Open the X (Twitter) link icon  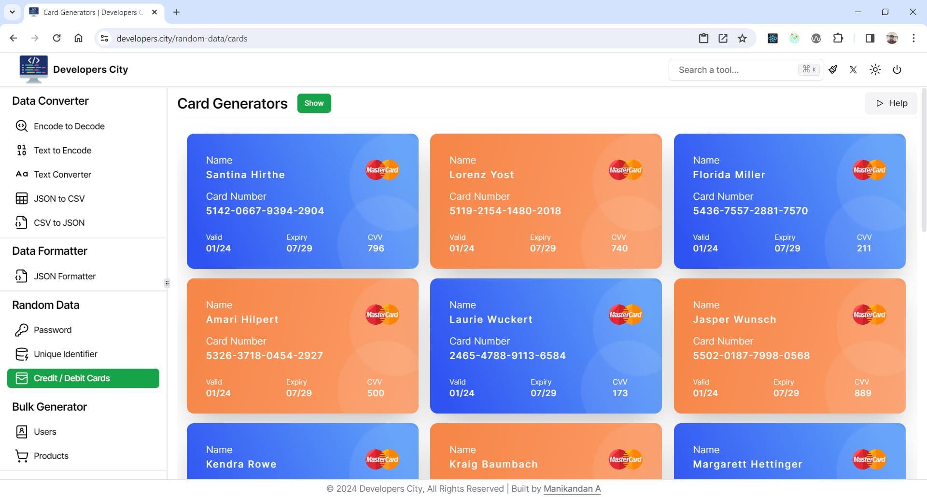pyautogui.click(x=853, y=69)
